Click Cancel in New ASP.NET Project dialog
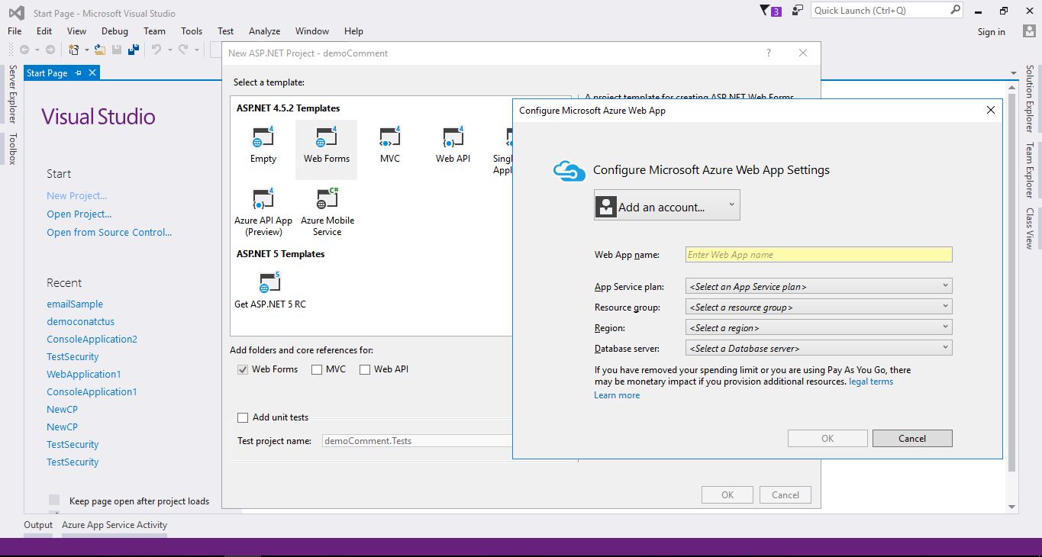 coord(786,495)
